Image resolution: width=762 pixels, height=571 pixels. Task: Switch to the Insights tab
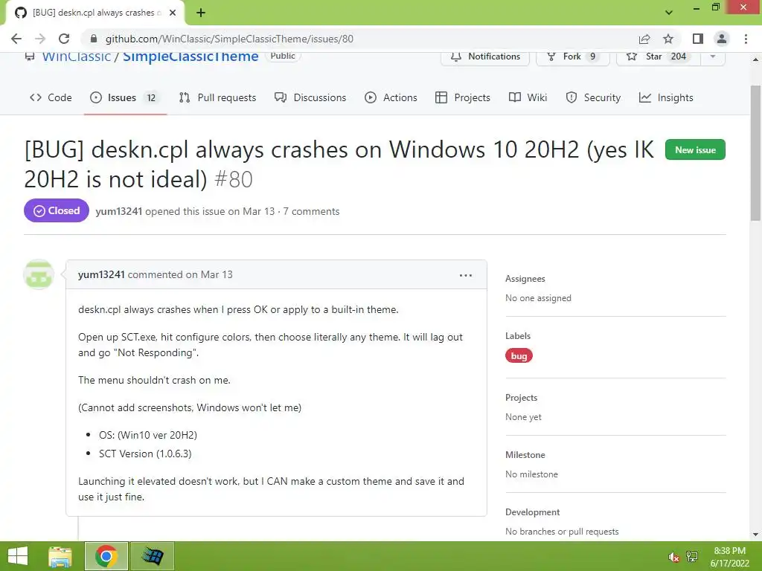[666, 97]
